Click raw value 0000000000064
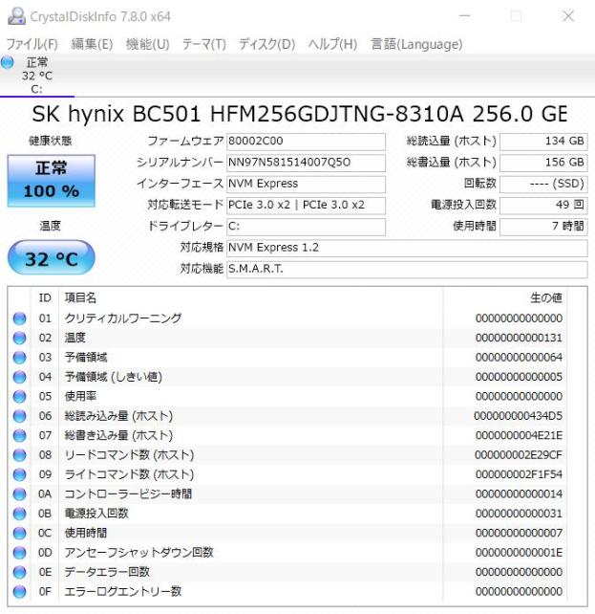The width and height of the screenshot is (595, 614). (x=519, y=358)
